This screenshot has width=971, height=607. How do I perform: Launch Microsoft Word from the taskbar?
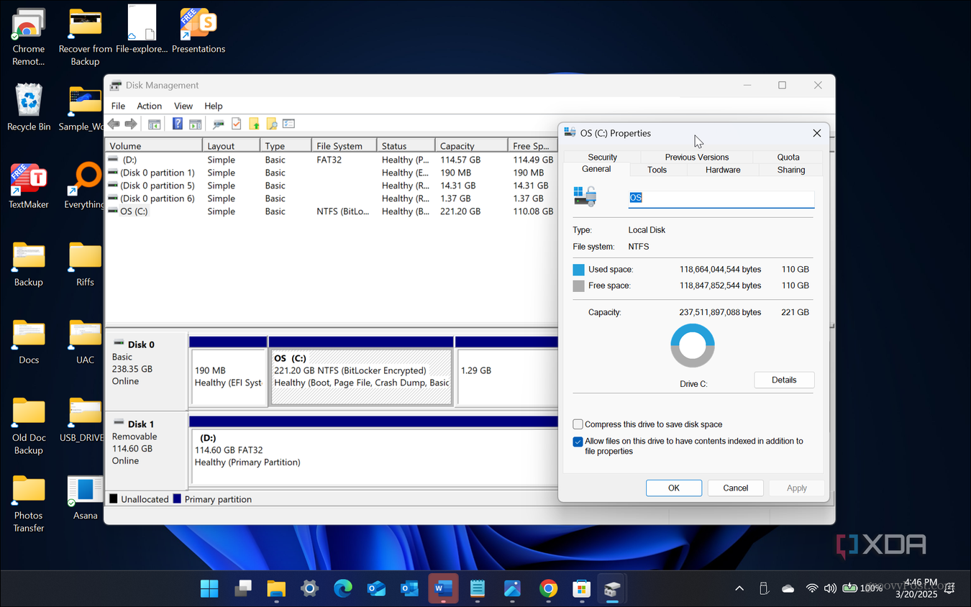[x=443, y=588]
